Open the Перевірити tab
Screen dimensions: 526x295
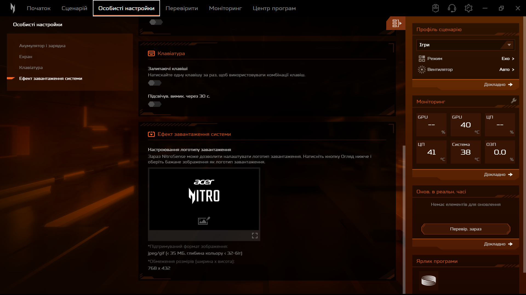point(182,8)
